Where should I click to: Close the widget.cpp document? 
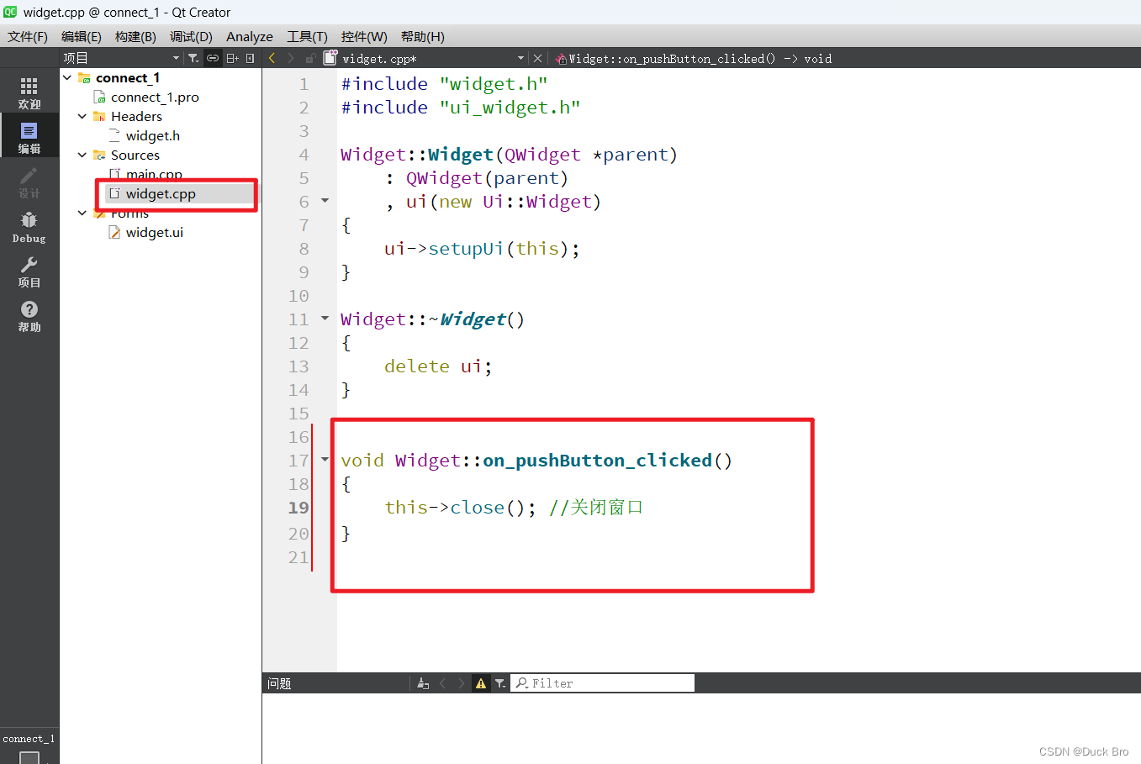(538, 58)
